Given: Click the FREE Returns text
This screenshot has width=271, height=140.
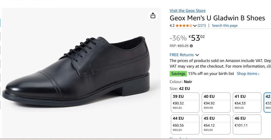Looking at the screenshot, I should point(182,55).
